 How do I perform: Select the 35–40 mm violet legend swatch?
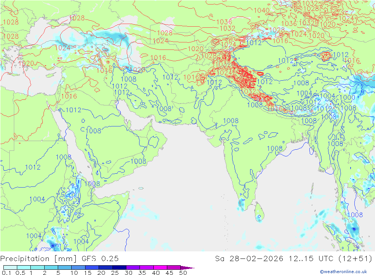coord(146,267)
